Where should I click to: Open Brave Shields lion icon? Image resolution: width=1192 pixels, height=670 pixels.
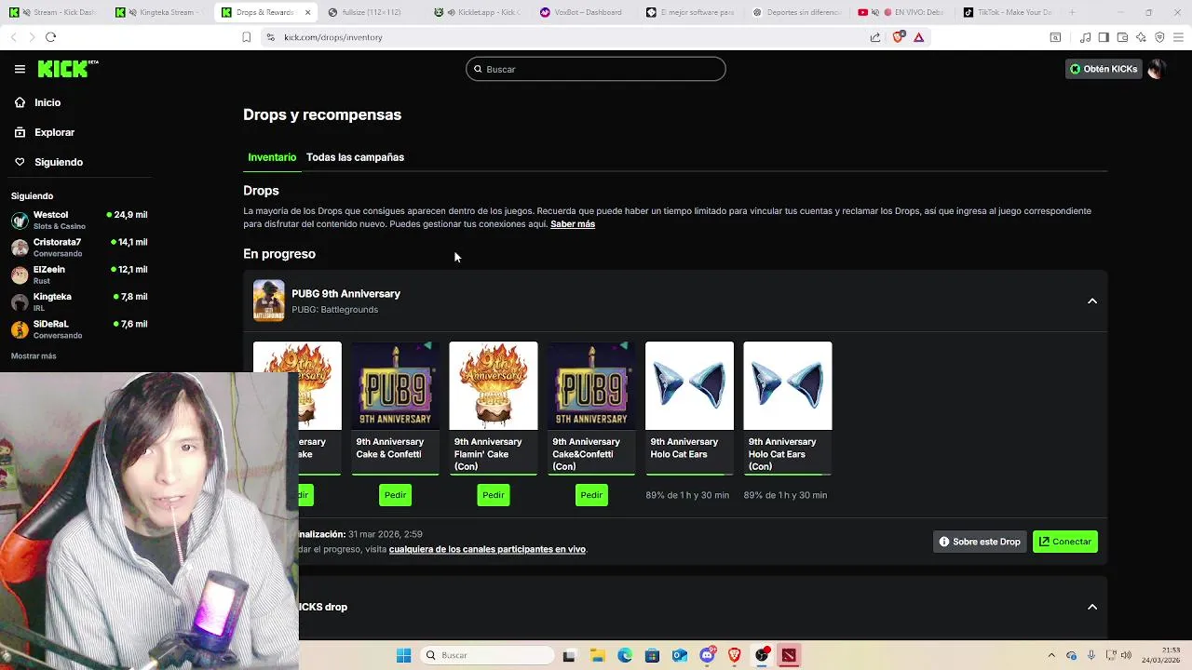point(898,37)
